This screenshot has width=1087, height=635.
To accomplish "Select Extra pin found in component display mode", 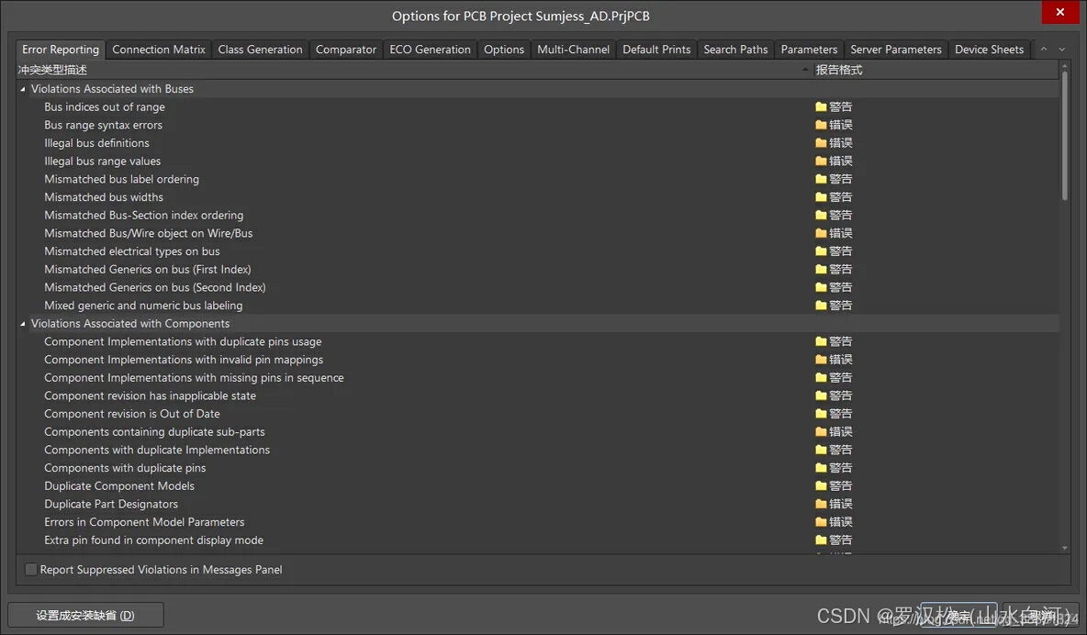I will pyautogui.click(x=537, y=540).
